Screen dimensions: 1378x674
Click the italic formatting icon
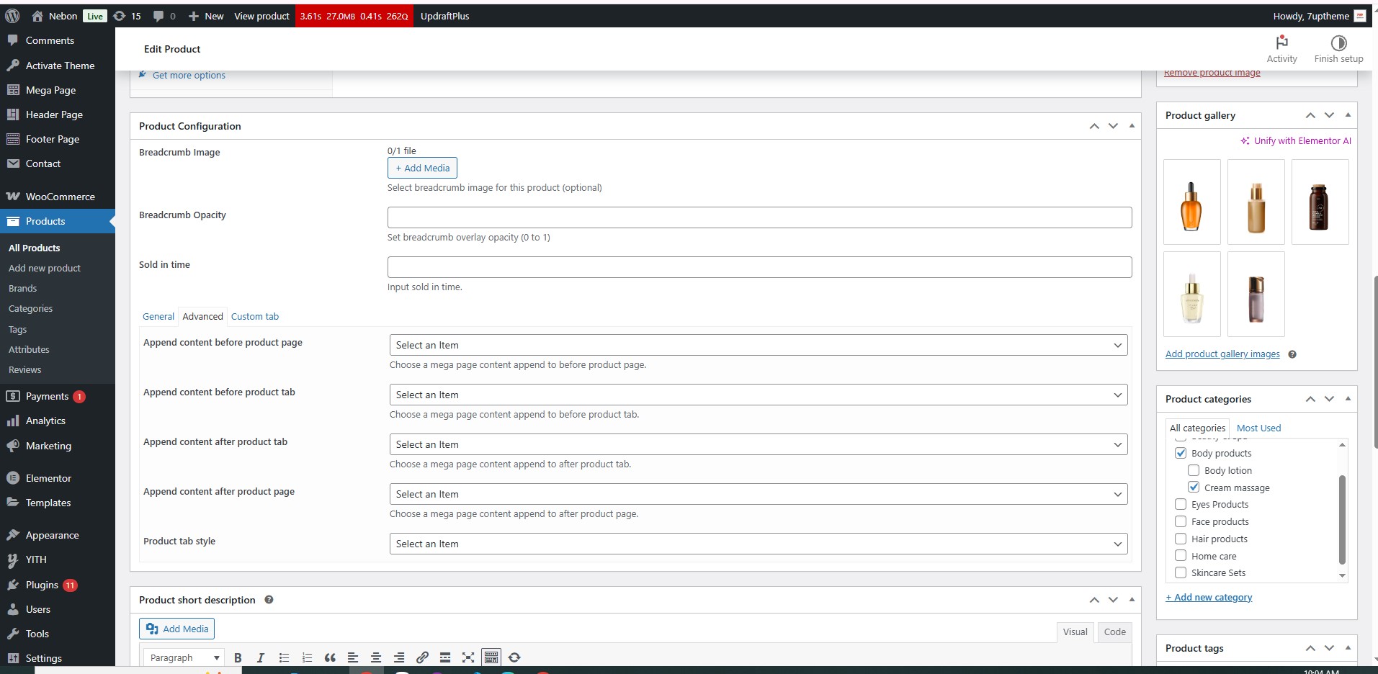(261, 657)
